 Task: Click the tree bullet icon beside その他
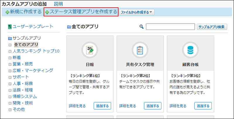10,110
